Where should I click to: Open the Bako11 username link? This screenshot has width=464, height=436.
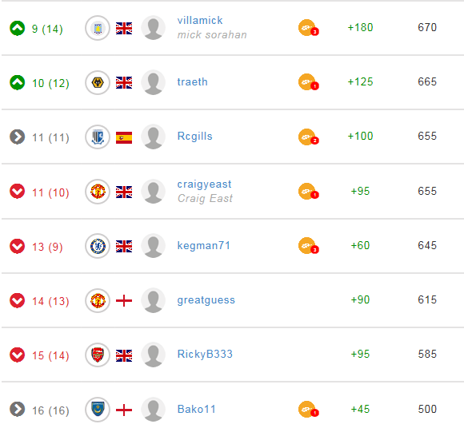196,409
